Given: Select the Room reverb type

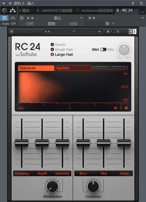Looking at the screenshot, I should [x=58, y=45].
